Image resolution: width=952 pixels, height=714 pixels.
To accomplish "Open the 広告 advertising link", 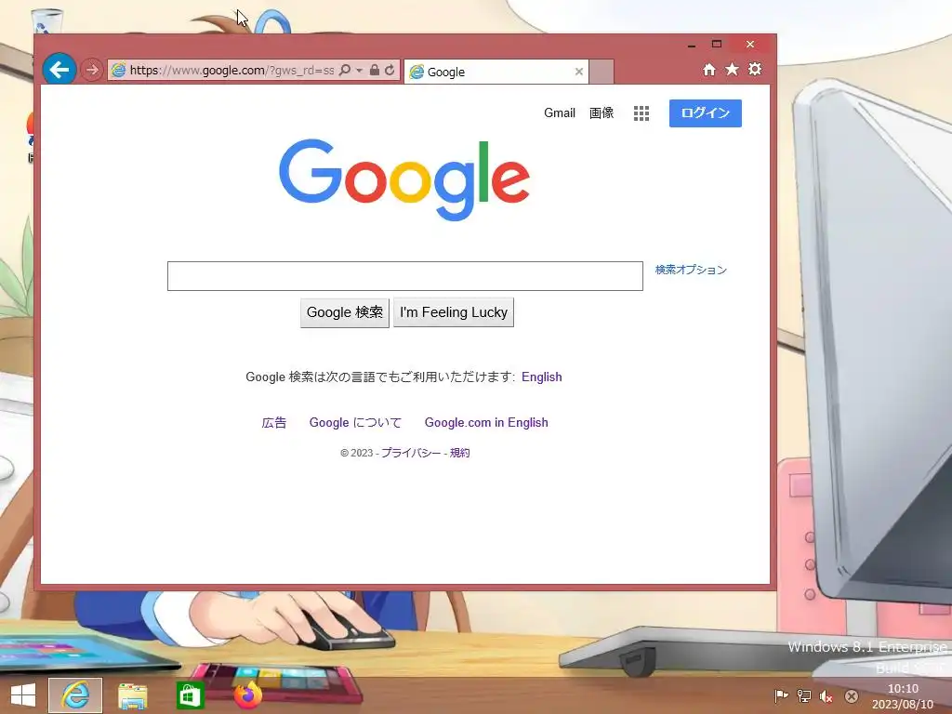I will click(274, 423).
